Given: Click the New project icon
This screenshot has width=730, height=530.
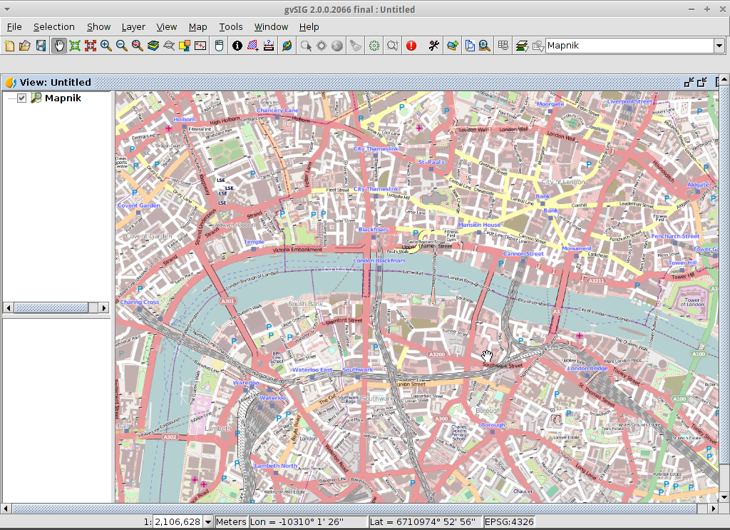Looking at the screenshot, I should point(9,46).
